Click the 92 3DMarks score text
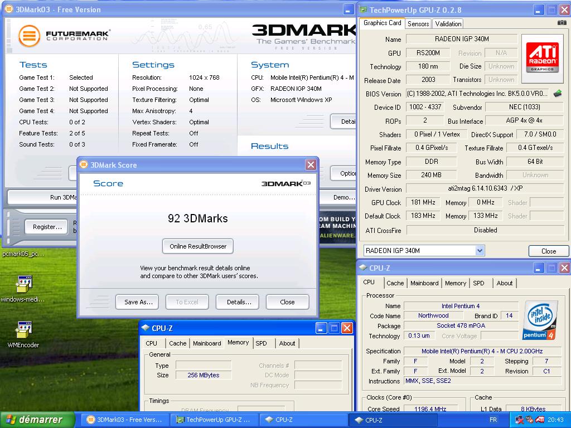The width and height of the screenshot is (571, 428). (x=198, y=218)
